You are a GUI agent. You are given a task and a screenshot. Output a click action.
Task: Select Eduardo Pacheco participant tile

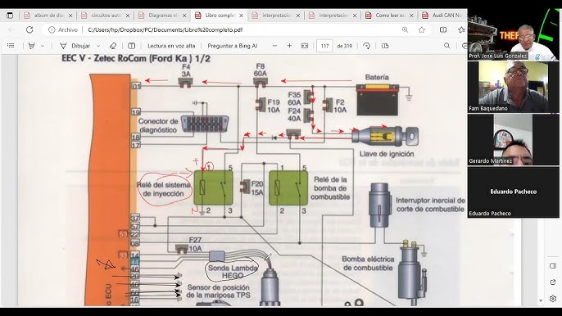(x=513, y=192)
